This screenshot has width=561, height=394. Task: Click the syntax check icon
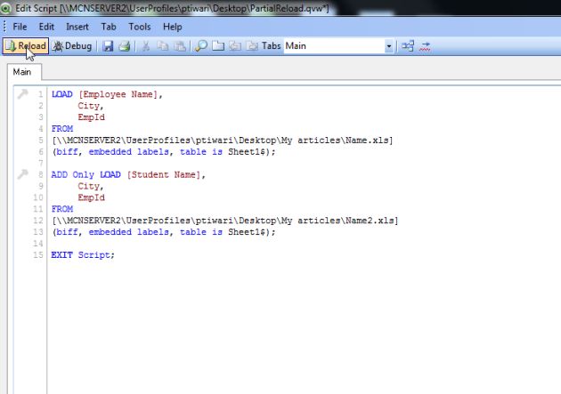[425, 46]
